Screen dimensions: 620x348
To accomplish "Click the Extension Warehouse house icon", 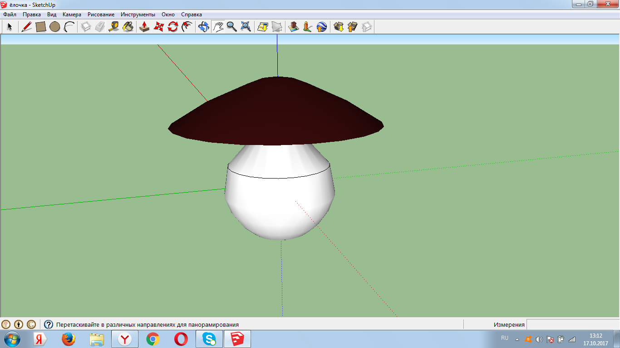I will tap(367, 27).
